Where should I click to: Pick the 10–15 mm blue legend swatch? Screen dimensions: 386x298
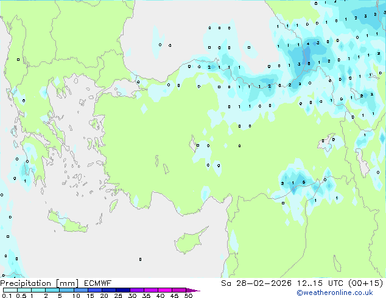click(80, 290)
